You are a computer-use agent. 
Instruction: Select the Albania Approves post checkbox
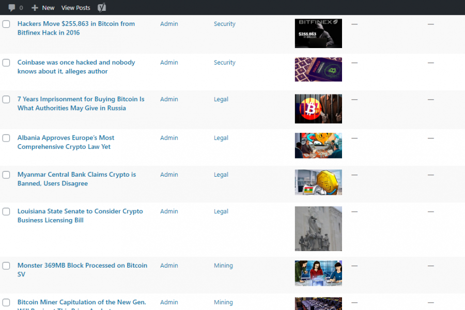coord(6,138)
